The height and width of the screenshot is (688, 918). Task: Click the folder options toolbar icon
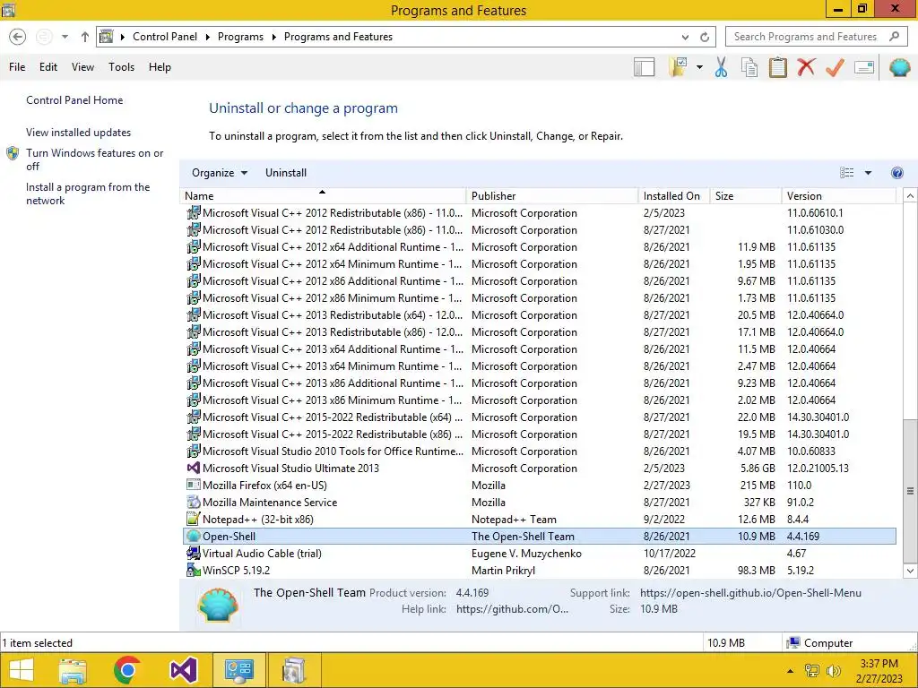coord(678,67)
